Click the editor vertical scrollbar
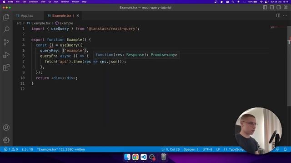This screenshot has height=163, width=291. [289, 66]
